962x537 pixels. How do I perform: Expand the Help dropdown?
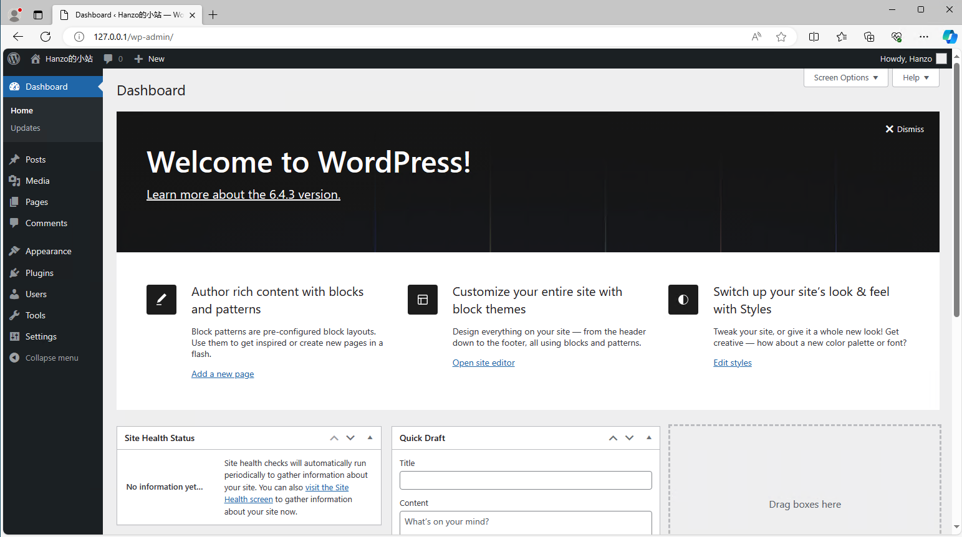coord(916,77)
